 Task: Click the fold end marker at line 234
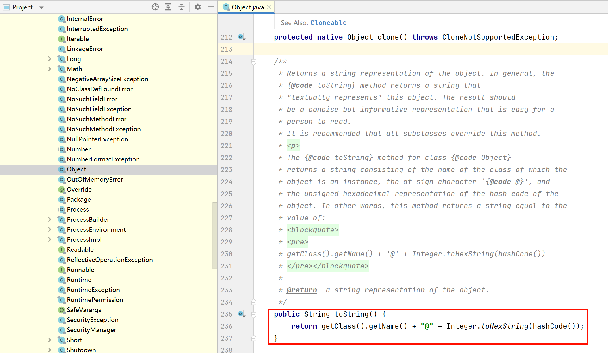[x=254, y=302]
